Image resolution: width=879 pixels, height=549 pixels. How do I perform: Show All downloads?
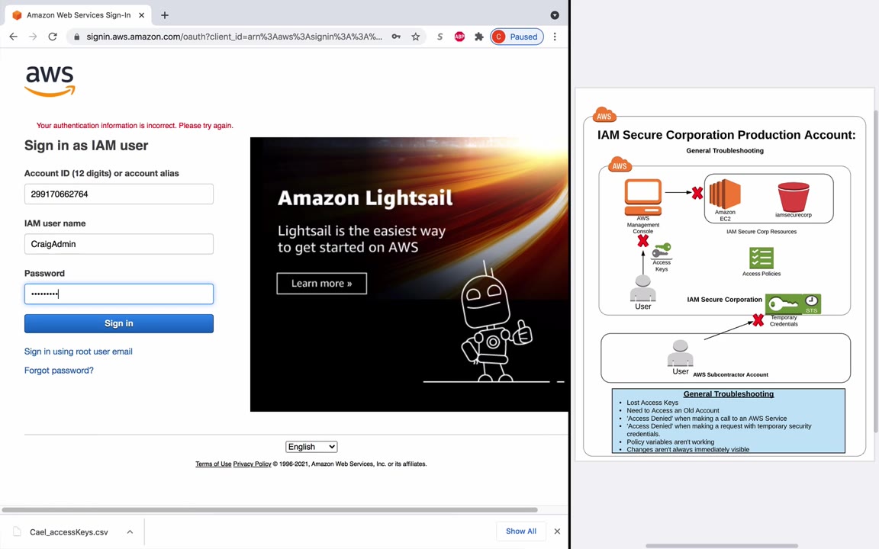coord(521,531)
